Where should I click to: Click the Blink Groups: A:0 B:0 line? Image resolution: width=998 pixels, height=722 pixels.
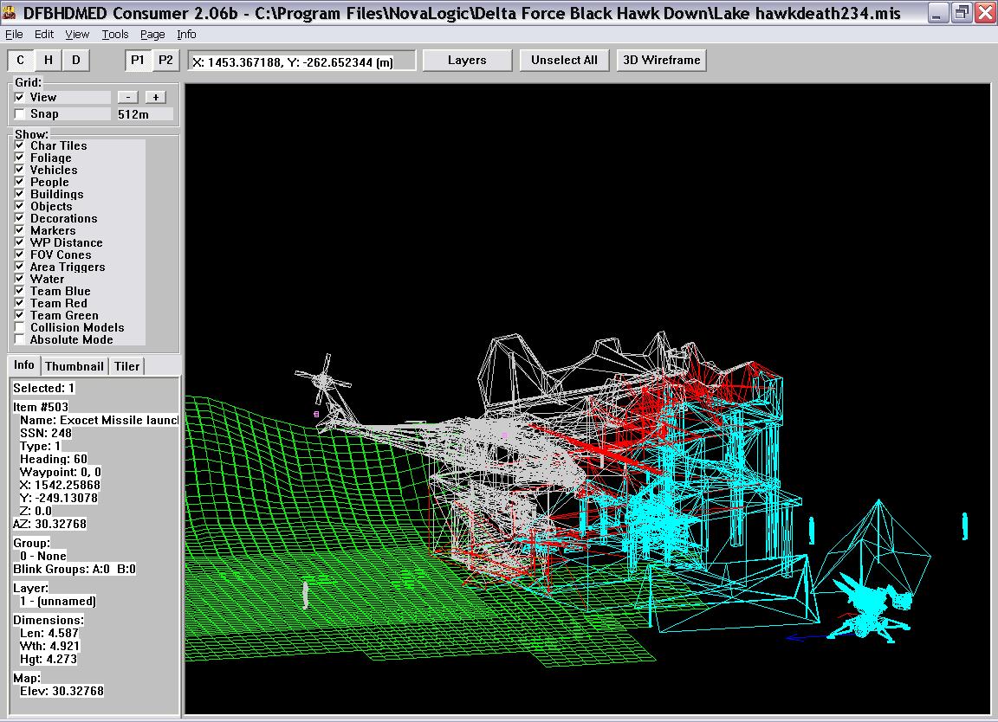click(x=75, y=569)
